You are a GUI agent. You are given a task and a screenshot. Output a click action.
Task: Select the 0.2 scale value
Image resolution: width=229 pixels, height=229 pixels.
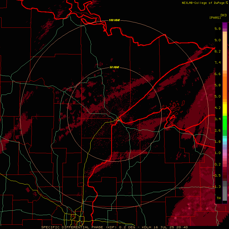click(x=218, y=164)
